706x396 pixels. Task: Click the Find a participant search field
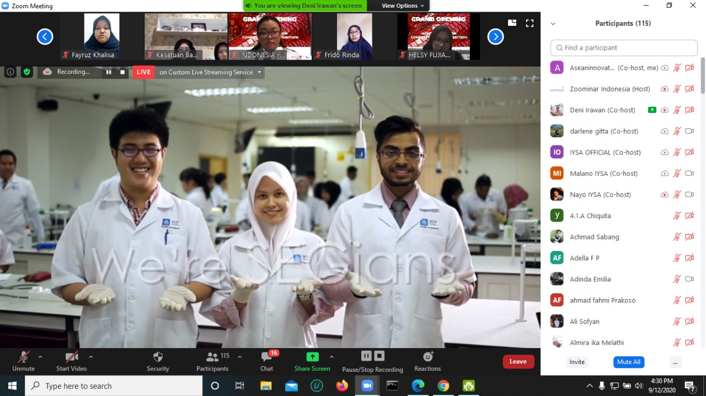(x=624, y=48)
